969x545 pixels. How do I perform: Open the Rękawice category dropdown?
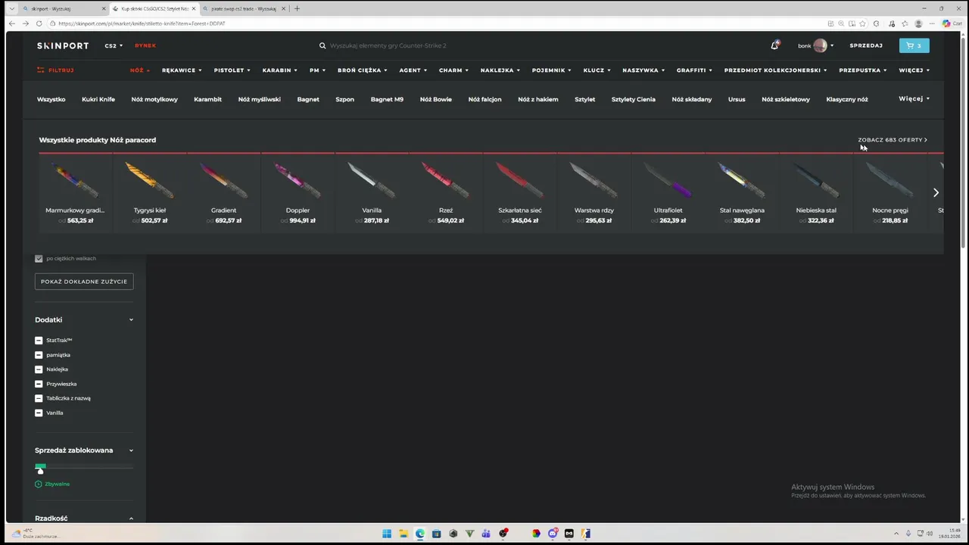[182, 70]
